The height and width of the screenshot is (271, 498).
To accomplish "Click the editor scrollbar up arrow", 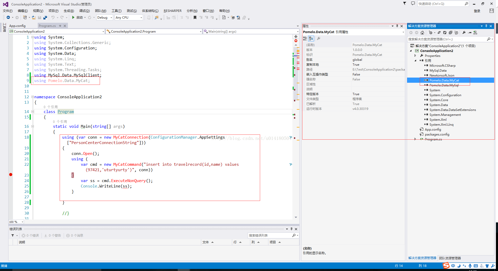I will click(x=296, y=45).
